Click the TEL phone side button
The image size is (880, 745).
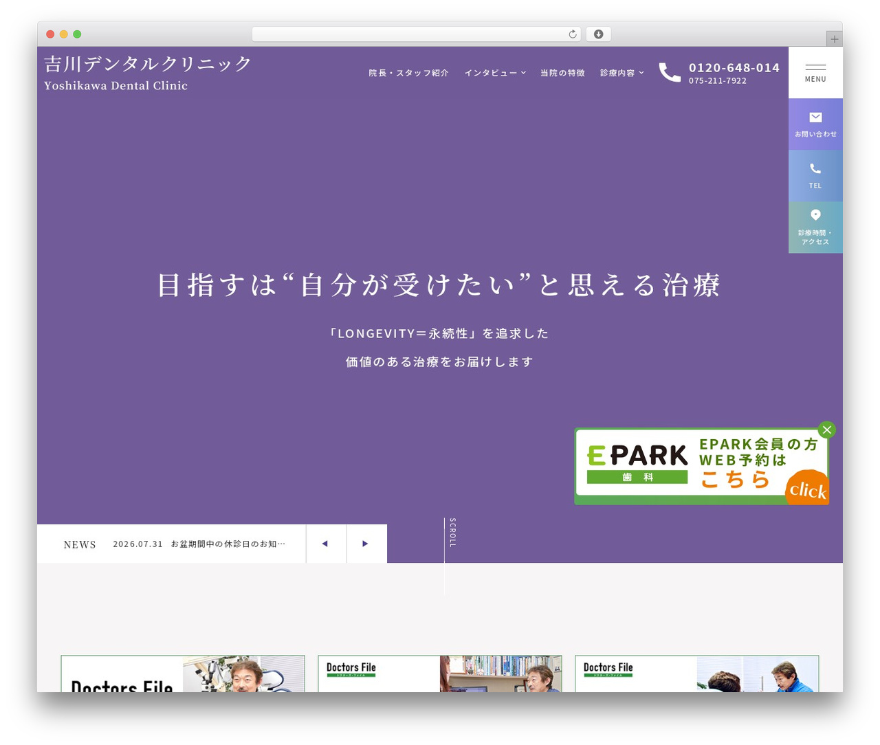click(x=815, y=175)
